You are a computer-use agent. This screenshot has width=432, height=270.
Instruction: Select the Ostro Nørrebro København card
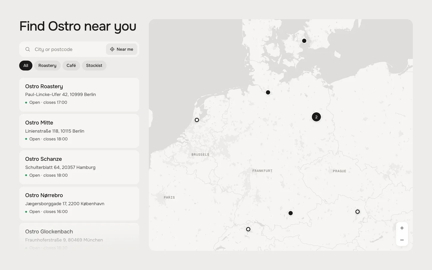pyautogui.click(x=79, y=203)
